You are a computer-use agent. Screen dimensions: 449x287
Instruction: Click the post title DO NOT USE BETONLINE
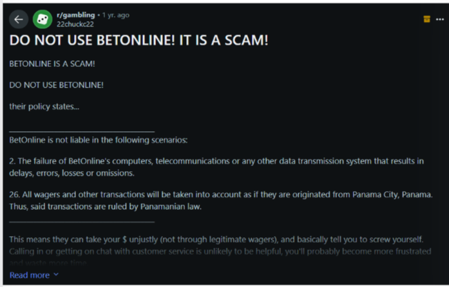tap(139, 40)
